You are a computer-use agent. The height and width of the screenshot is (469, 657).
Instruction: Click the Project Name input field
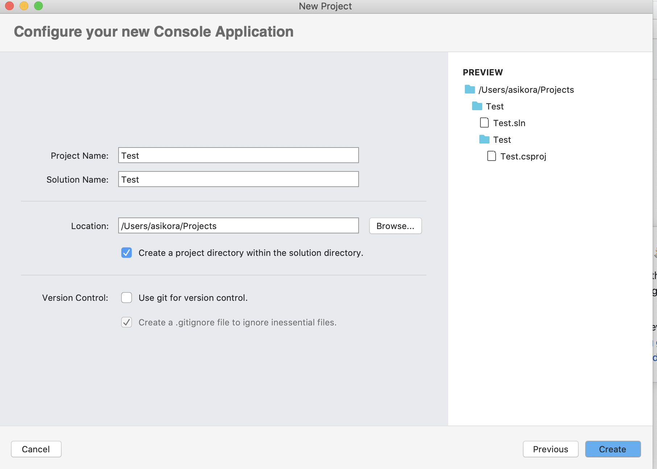(x=239, y=155)
